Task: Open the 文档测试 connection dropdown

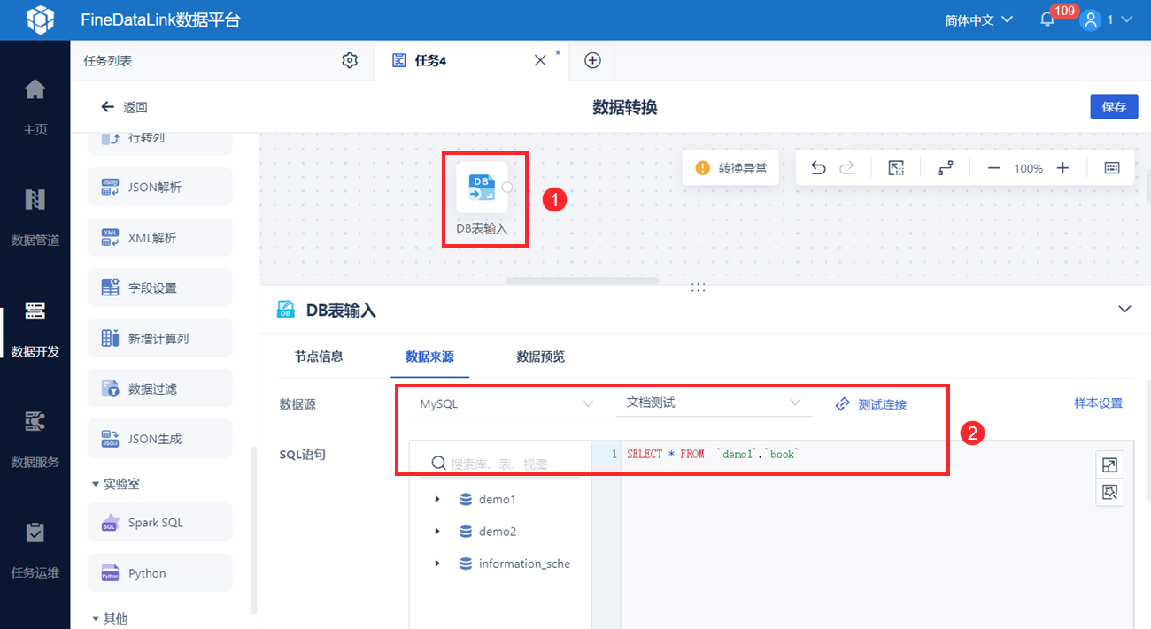Action: coord(713,403)
